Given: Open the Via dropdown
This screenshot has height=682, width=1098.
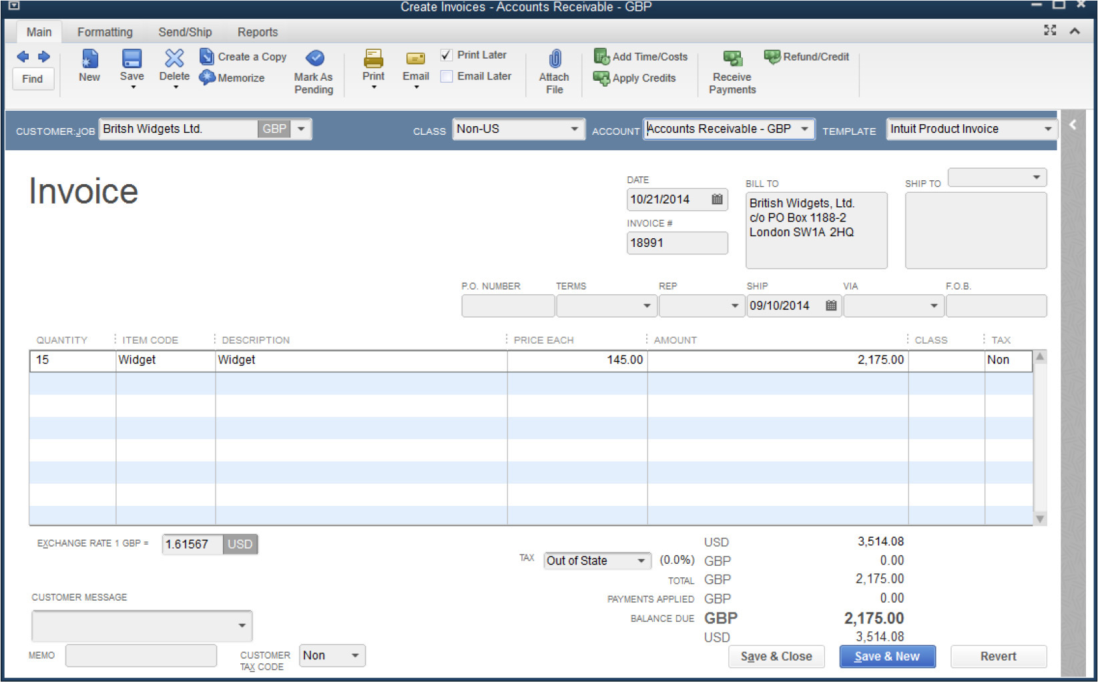Looking at the screenshot, I should (x=933, y=306).
